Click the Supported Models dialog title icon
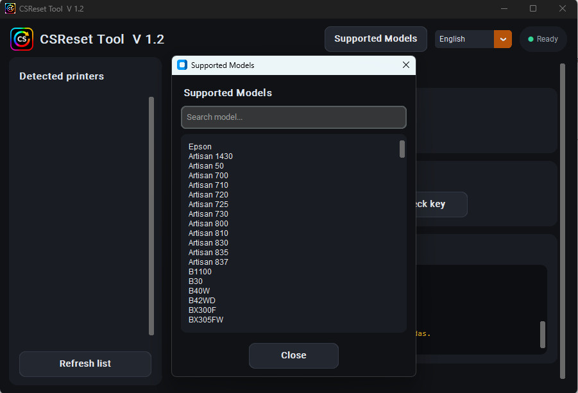The height and width of the screenshot is (393, 578). (x=182, y=65)
